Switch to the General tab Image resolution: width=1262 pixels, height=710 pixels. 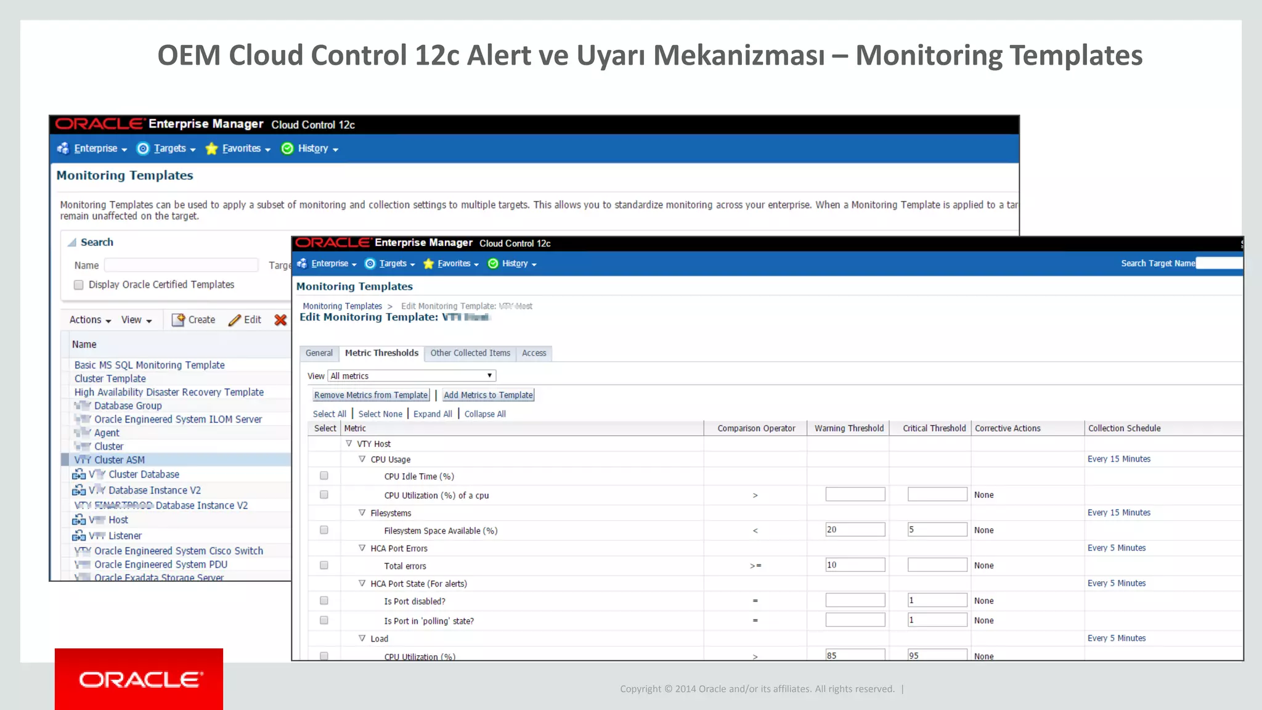coord(319,353)
